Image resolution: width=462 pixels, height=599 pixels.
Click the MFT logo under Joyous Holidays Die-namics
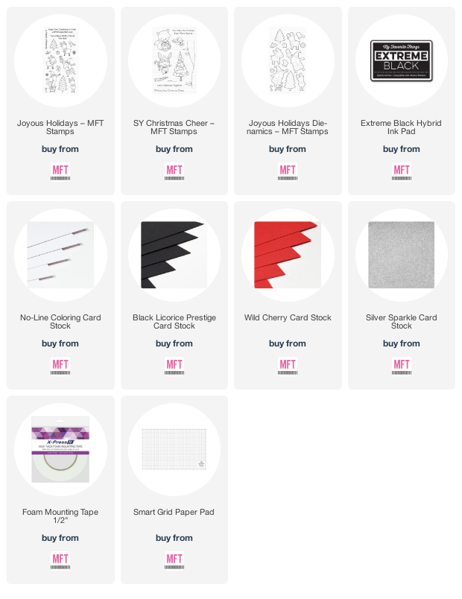coord(288,171)
